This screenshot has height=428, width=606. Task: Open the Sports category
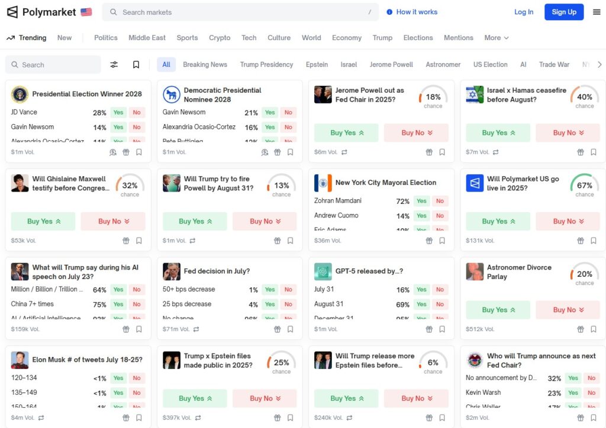187,37
